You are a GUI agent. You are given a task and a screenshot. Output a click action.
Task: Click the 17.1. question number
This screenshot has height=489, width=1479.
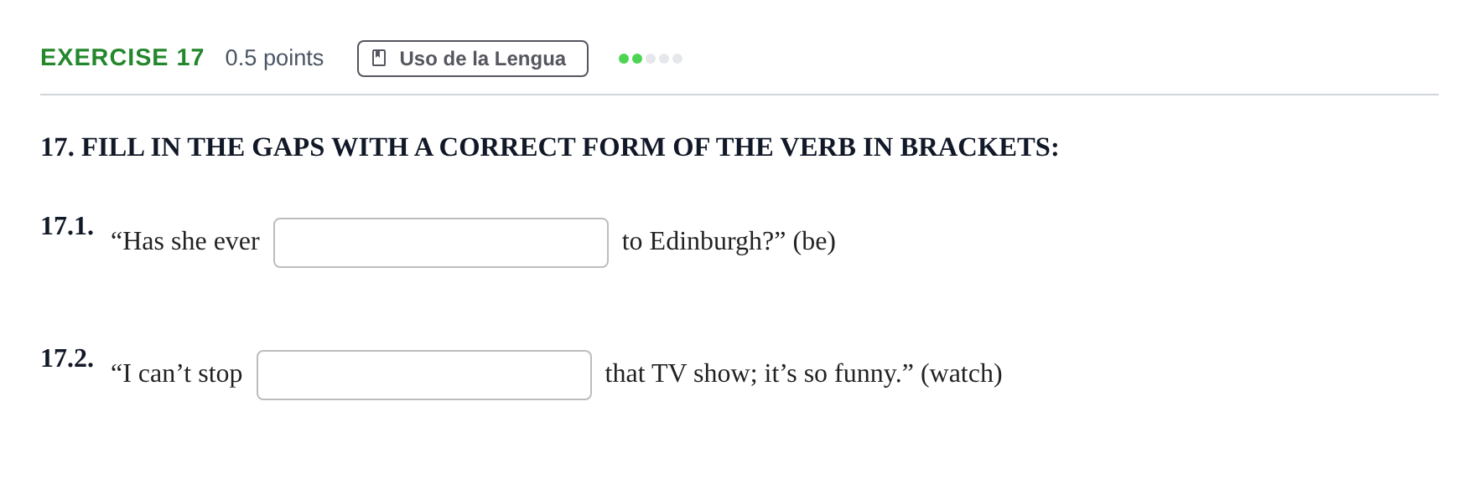[x=67, y=226]
